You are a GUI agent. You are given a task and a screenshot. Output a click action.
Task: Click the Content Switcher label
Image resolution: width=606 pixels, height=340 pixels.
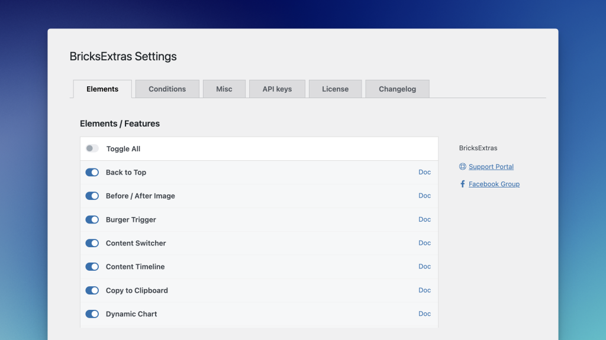136,243
